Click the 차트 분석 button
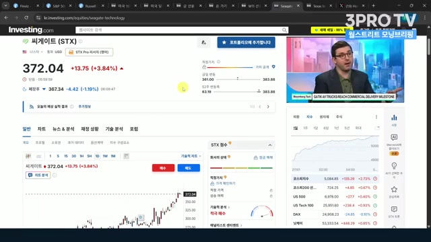The height and width of the screenshot is (242, 431). [x=38, y=175]
